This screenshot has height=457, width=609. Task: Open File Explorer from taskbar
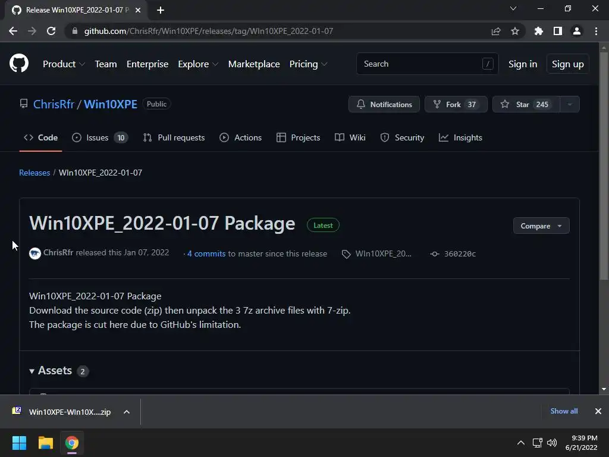coord(45,443)
